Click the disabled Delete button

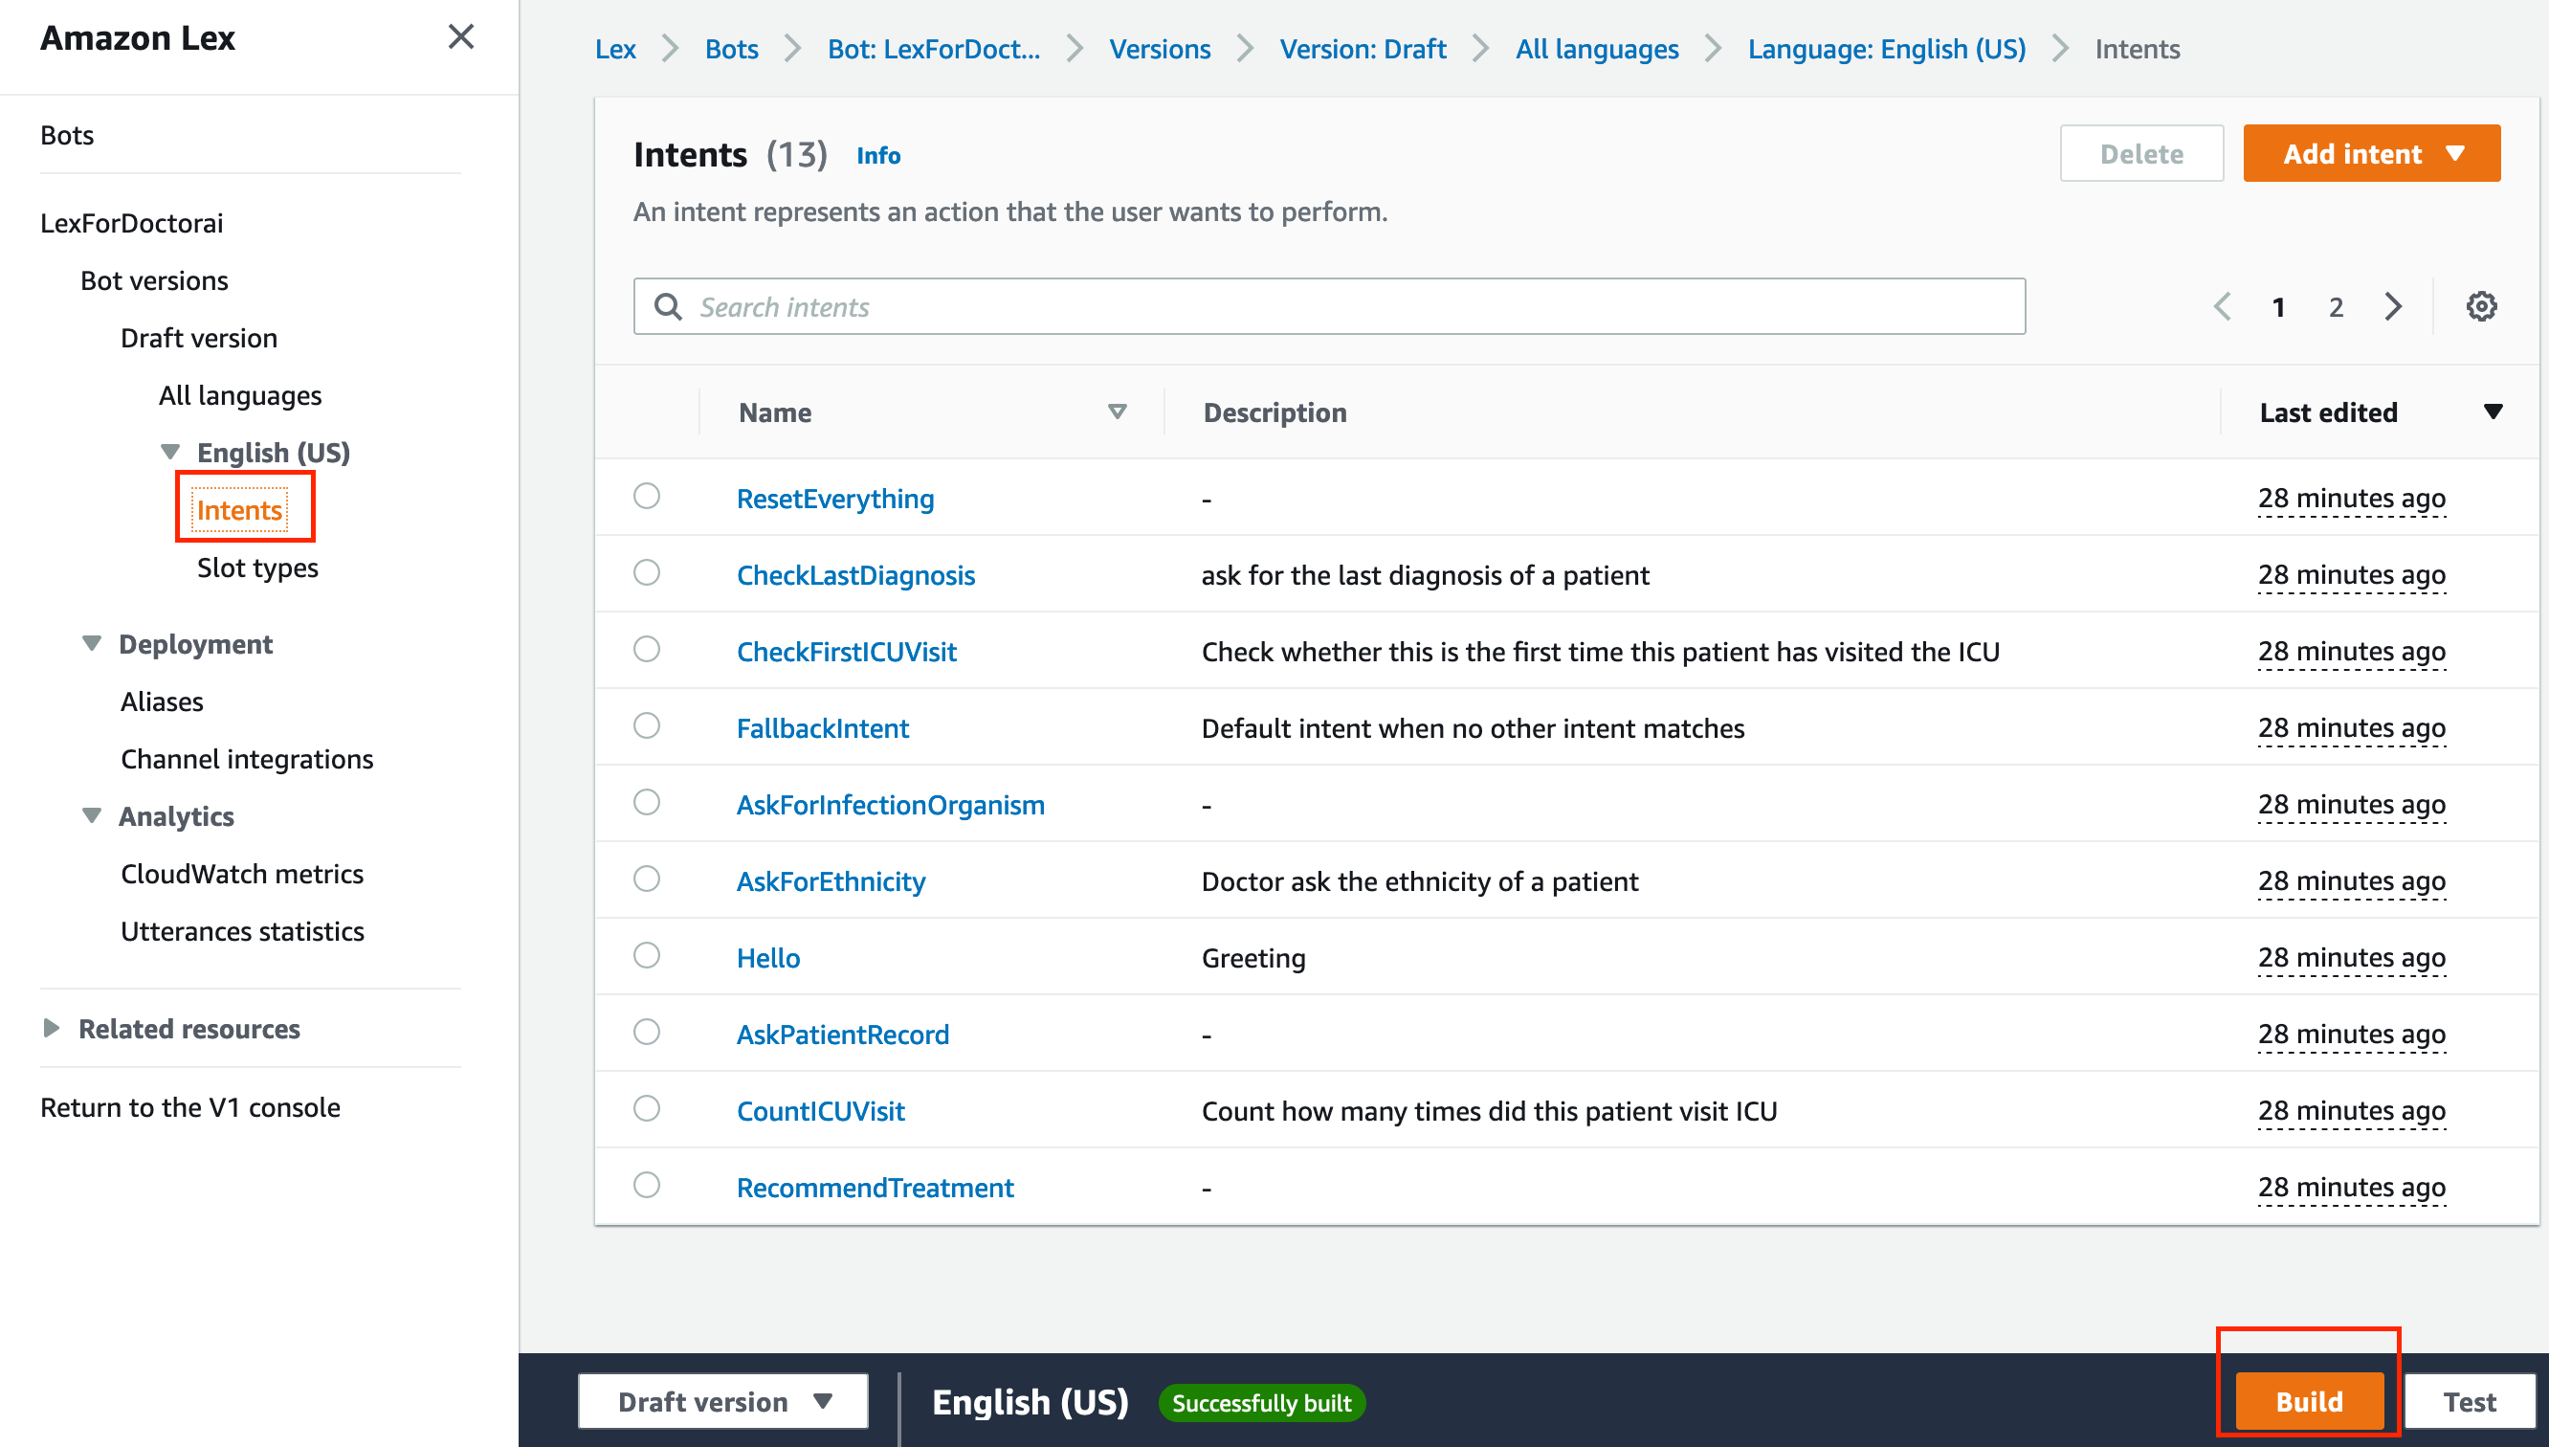[2141, 153]
